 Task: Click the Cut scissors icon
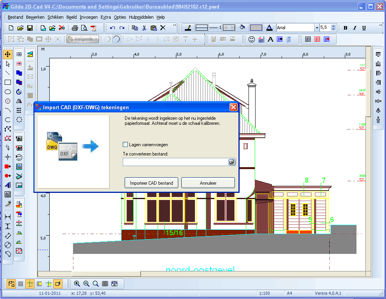(144, 28)
